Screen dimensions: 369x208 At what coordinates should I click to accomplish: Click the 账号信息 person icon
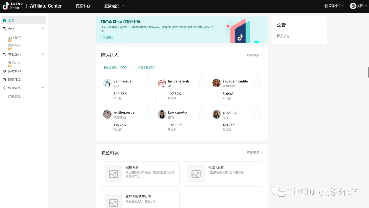tap(4, 88)
